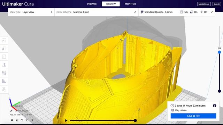Open the View type Layer view dropdown
Screen dimensions: 223x125
click(31, 12)
